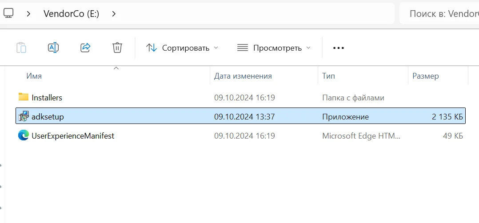The width and height of the screenshot is (479, 223).
Task: Select the Installers folder icon
Action: pos(23,97)
